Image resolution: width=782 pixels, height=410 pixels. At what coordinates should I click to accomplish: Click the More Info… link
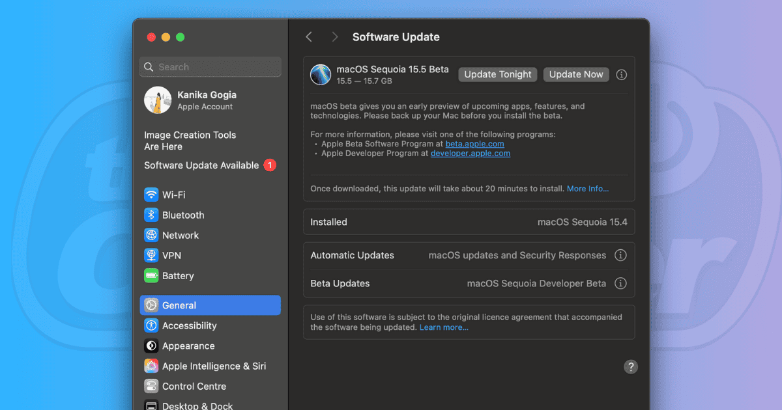587,189
